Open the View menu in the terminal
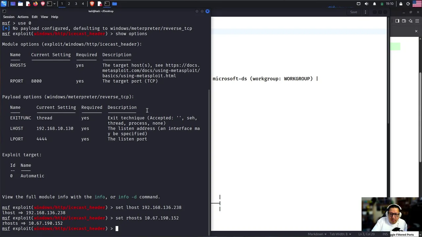This screenshot has width=422, height=237. tap(44, 17)
